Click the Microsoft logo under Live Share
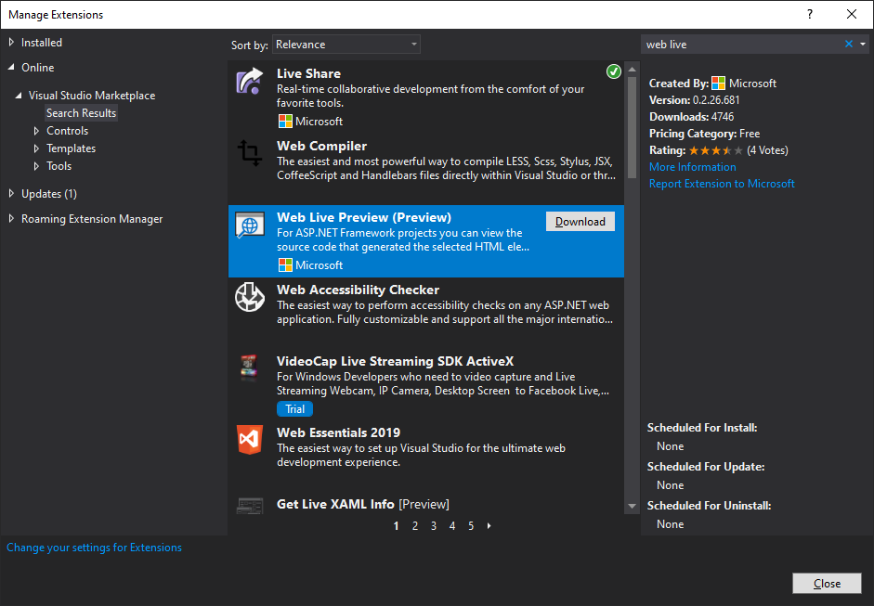Screen dimensions: 874x606 [x=285, y=122]
